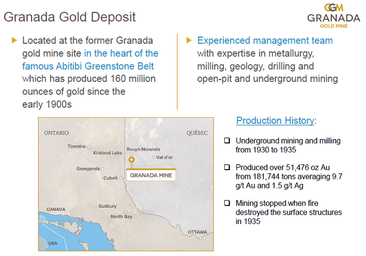
Task: Click the GRANADA MINE label box on map
Action: coord(151,176)
